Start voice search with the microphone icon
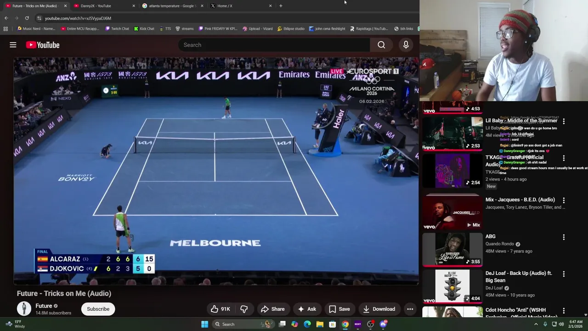Screen dimensions: 588x331 406,45
